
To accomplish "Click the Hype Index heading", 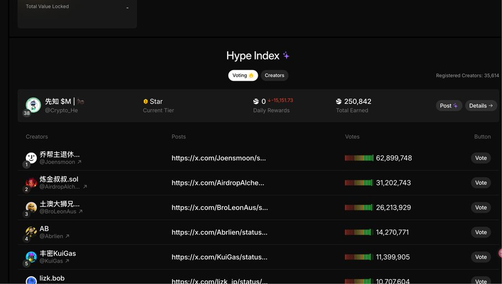I will click(x=253, y=56).
